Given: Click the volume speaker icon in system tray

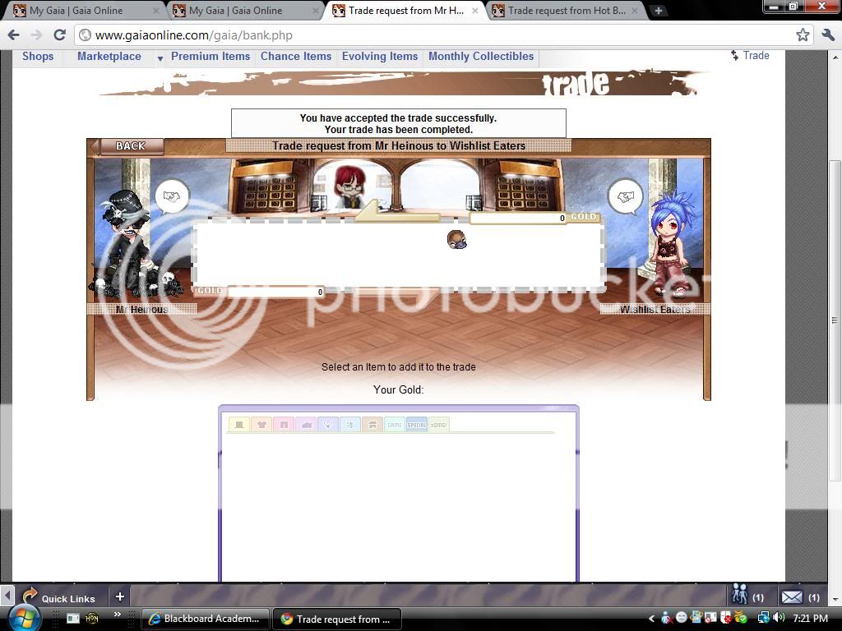Looking at the screenshot, I should click(780, 619).
